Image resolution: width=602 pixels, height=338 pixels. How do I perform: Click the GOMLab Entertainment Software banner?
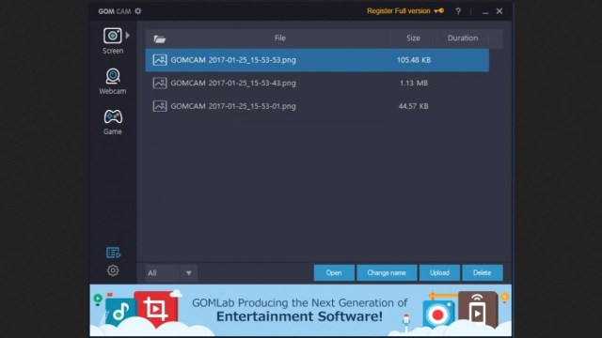click(301, 310)
